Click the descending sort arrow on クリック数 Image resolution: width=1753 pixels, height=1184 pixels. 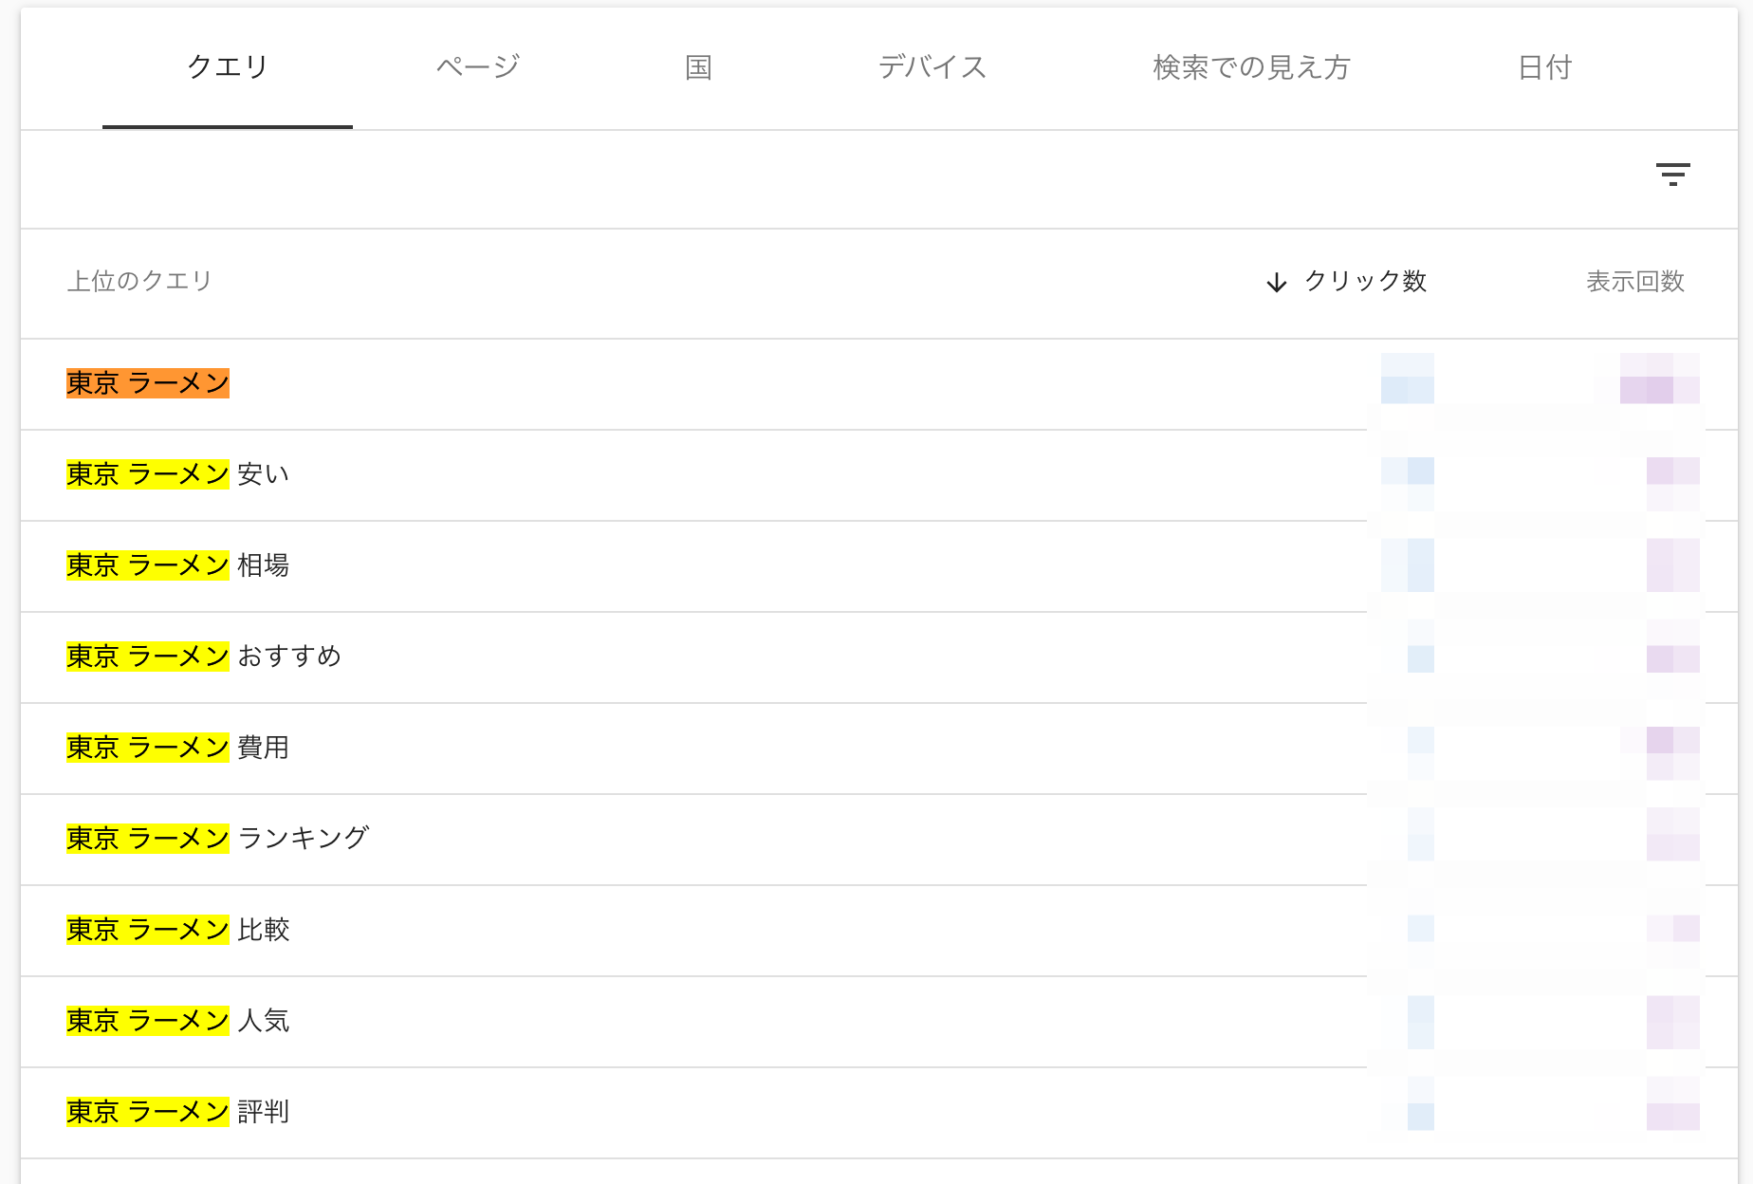[x=1275, y=282]
